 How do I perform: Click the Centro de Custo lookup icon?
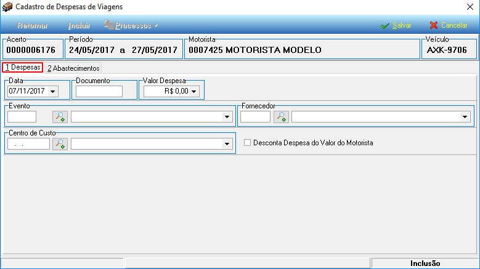[x=60, y=143]
